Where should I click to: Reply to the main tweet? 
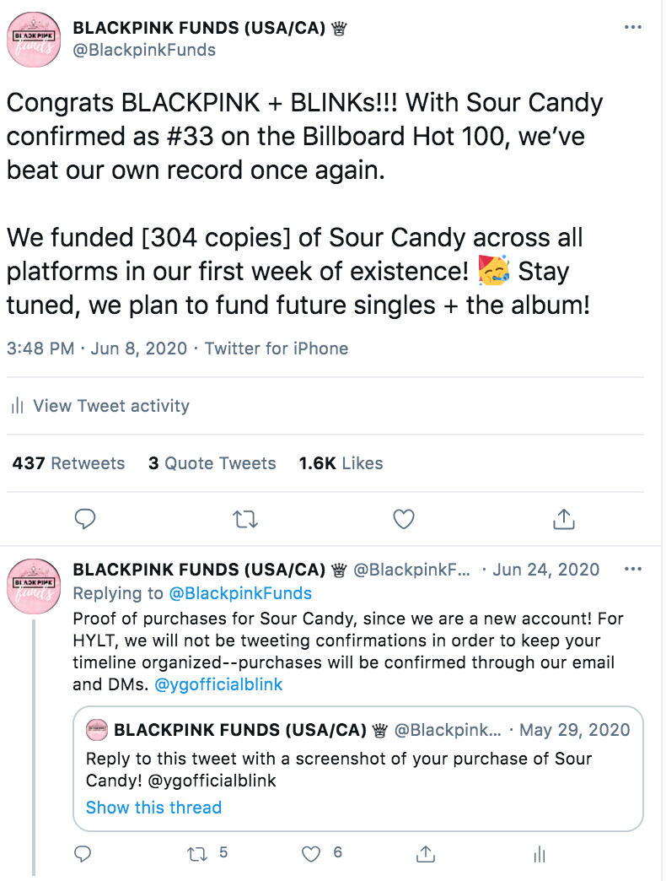pos(85,518)
